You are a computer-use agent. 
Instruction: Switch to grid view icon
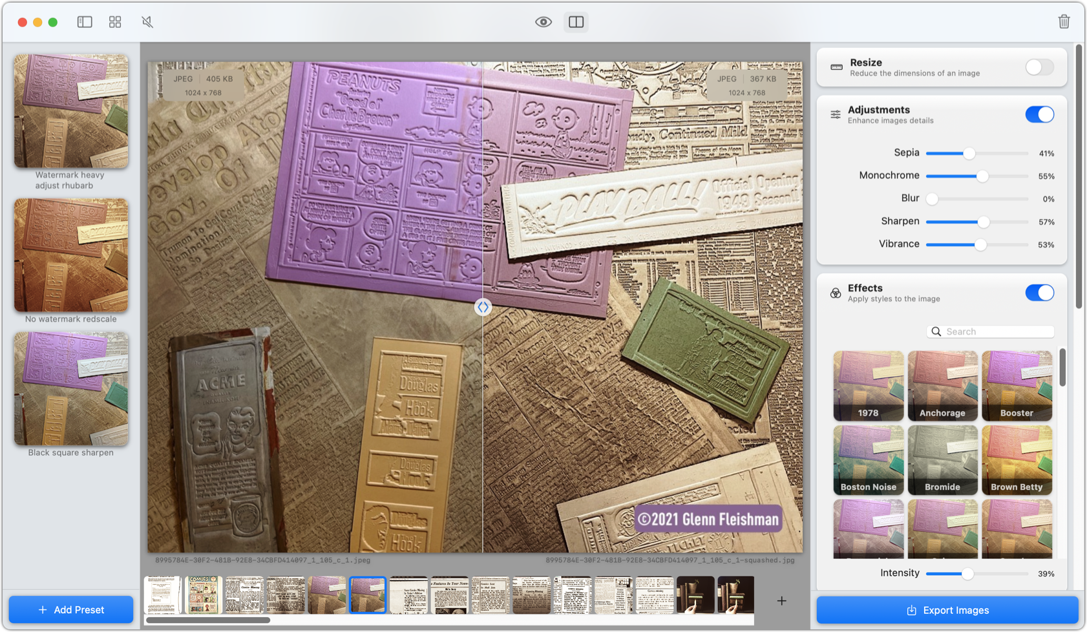pos(115,22)
